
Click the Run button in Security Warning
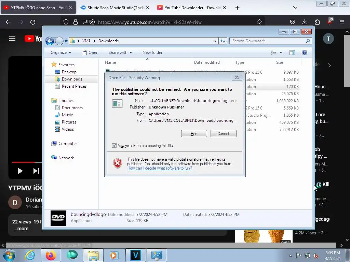pyautogui.click(x=194, y=134)
